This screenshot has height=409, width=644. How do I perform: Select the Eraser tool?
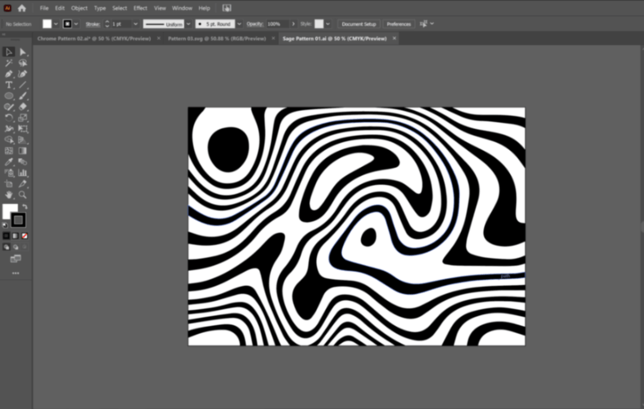click(x=22, y=107)
